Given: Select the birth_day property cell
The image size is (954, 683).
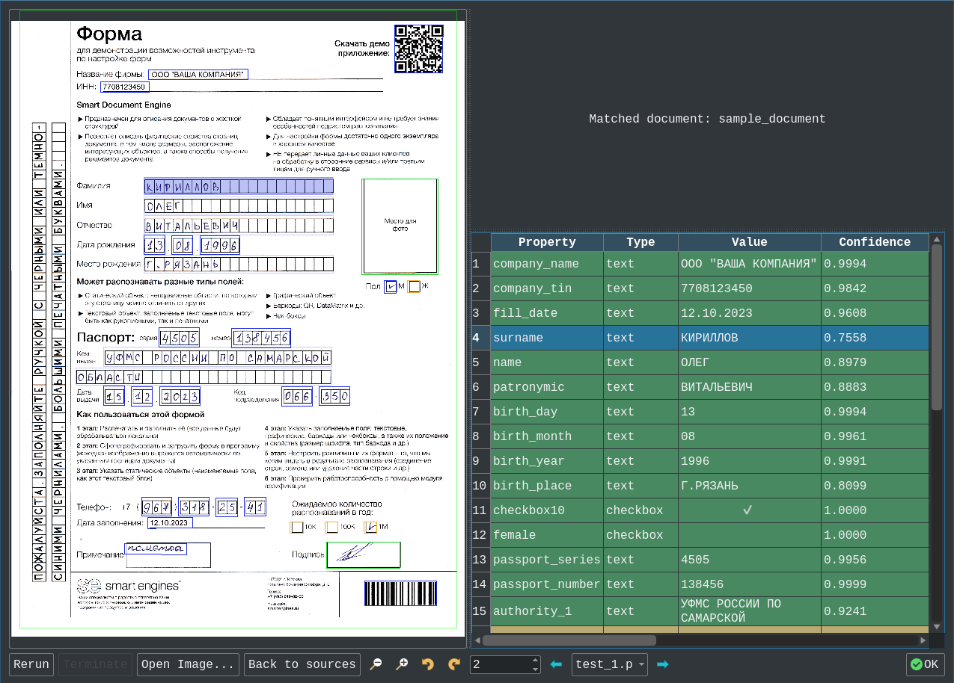Looking at the screenshot, I should coord(547,412).
